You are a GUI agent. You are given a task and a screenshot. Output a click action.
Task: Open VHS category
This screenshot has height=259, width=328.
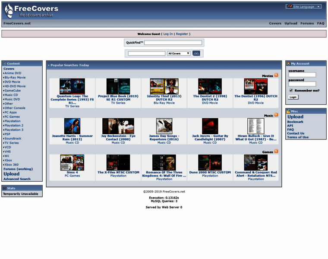click(7, 152)
